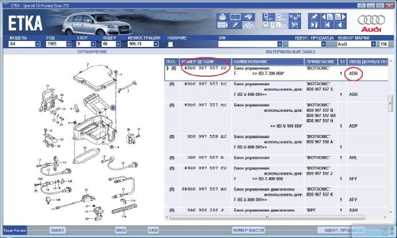Click the handshake icon in toolbar
Viewport: 397px width, 238px height.
pos(248,17)
